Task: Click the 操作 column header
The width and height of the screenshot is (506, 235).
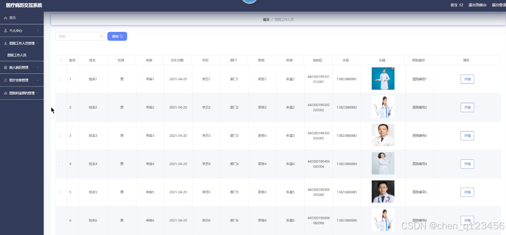Action: (x=466, y=60)
